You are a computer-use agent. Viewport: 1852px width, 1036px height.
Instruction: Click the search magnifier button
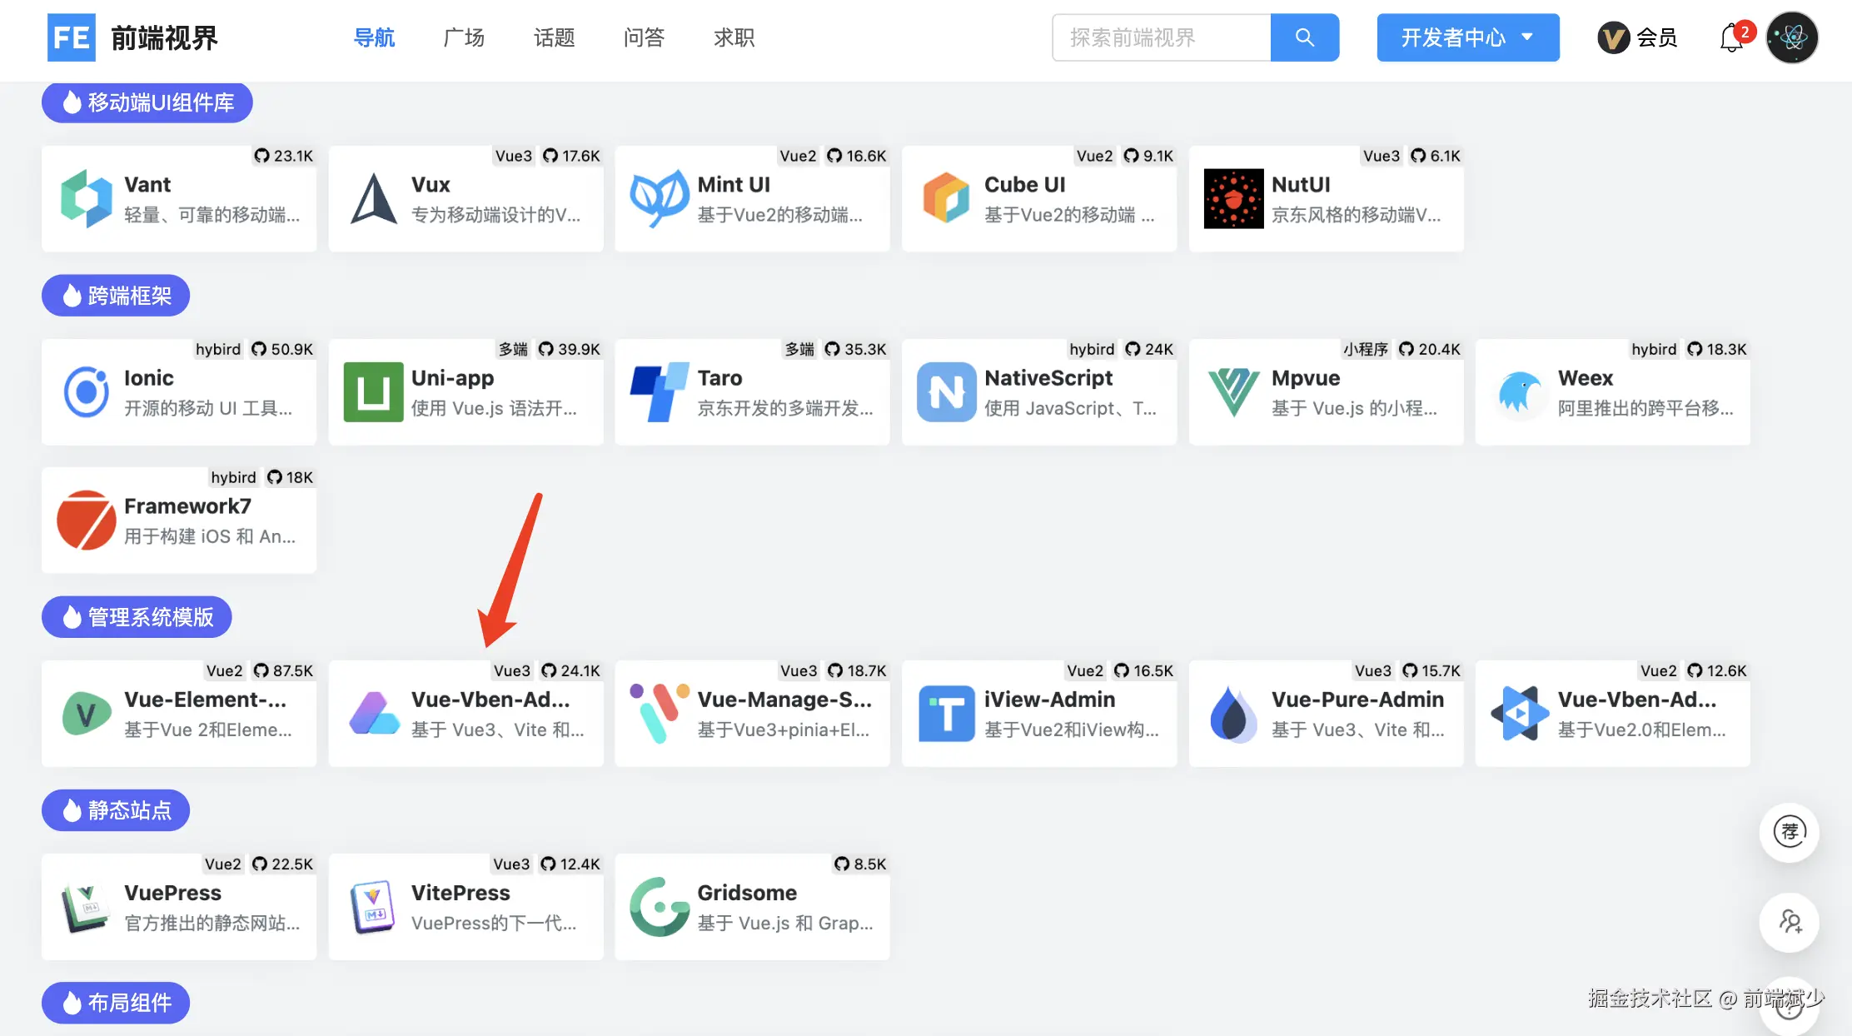coord(1304,37)
